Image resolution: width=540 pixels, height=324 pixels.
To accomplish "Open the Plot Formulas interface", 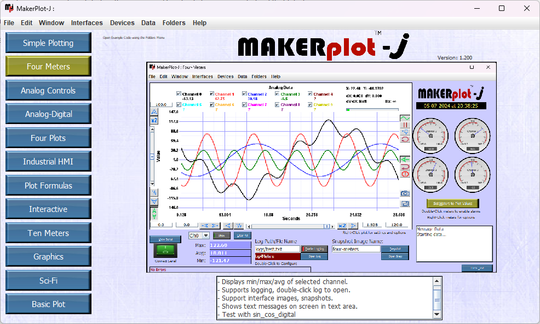I will (48, 186).
